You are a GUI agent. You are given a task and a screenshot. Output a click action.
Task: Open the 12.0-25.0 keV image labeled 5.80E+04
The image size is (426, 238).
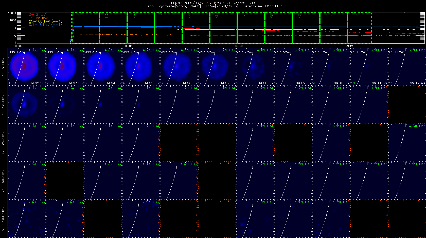click(x=103, y=143)
